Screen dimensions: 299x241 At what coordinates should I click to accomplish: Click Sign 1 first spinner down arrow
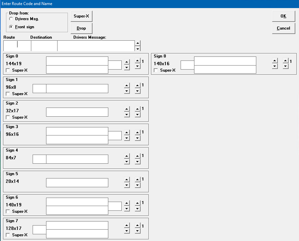coord(127,91)
